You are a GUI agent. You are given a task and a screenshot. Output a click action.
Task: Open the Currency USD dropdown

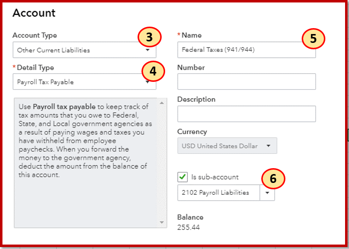(x=227, y=145)
